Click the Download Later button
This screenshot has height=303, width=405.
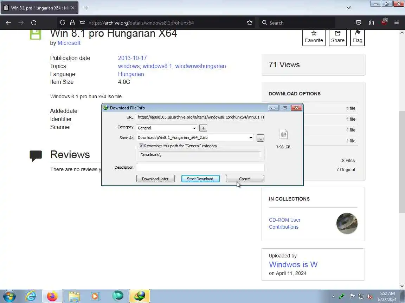pos(155,179)
